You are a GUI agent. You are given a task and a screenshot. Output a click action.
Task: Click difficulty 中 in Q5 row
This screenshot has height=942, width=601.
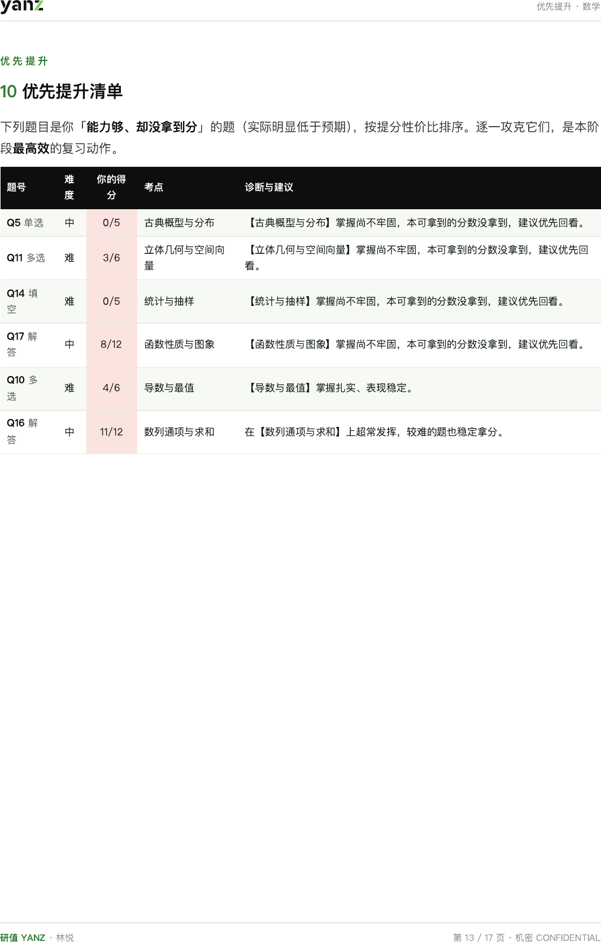coord(69,223)
